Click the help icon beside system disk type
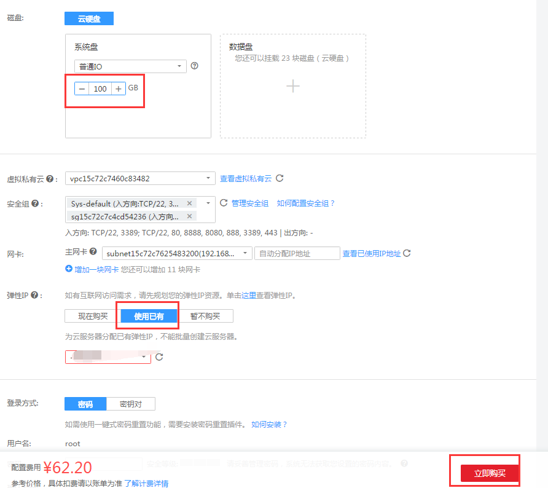Image resolution: width=548 pixels, height=488 pixels. pos(195,66)
